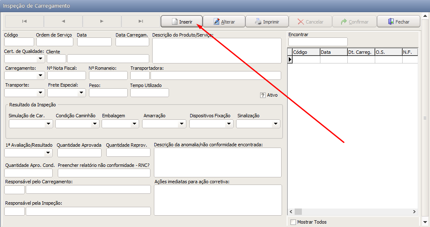Sort grid by Data column header
The height and width of the screenshot is (227, 430).
point(334,52)
